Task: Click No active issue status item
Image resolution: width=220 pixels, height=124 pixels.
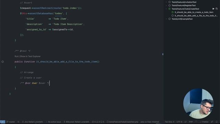Action: click(x=54, y=122)
